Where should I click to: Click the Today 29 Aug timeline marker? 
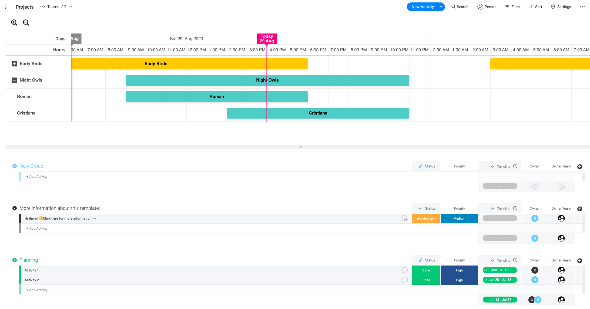click(x=267, y=39)
